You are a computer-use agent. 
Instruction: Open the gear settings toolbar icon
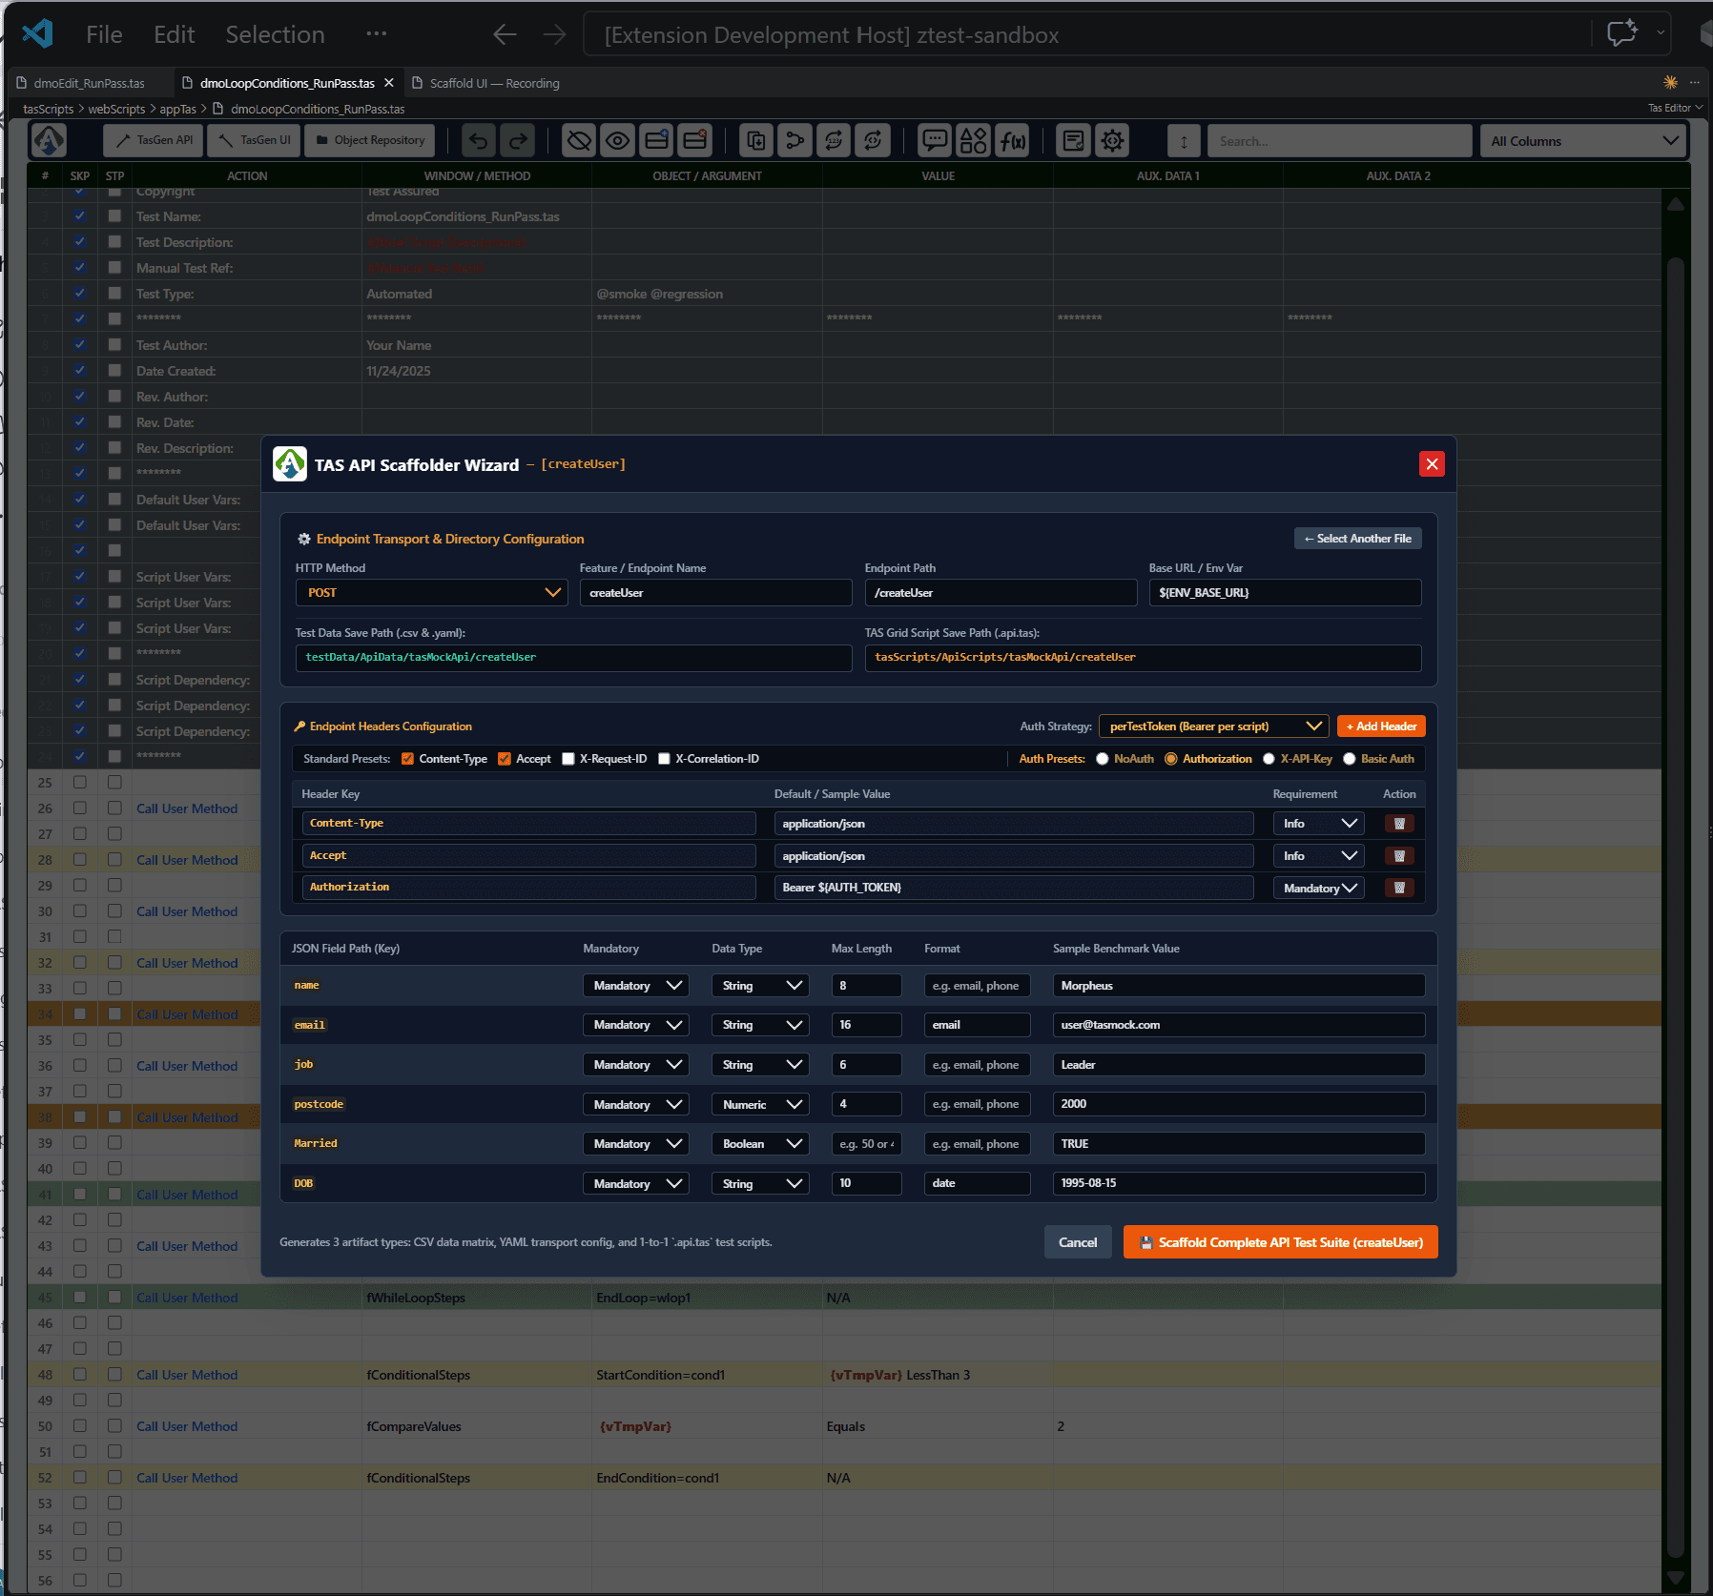[x=1112, y=141]
